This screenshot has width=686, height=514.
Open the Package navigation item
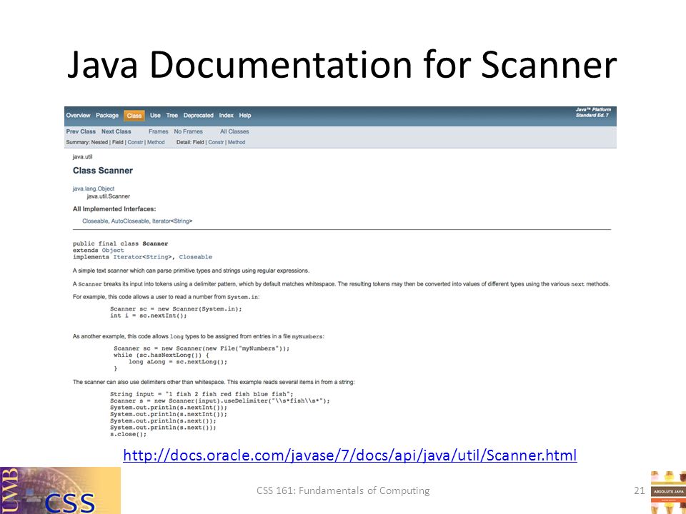(107, 116)
